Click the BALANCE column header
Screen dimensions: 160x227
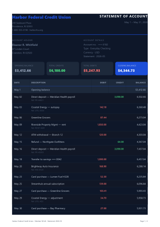[141, 83]
